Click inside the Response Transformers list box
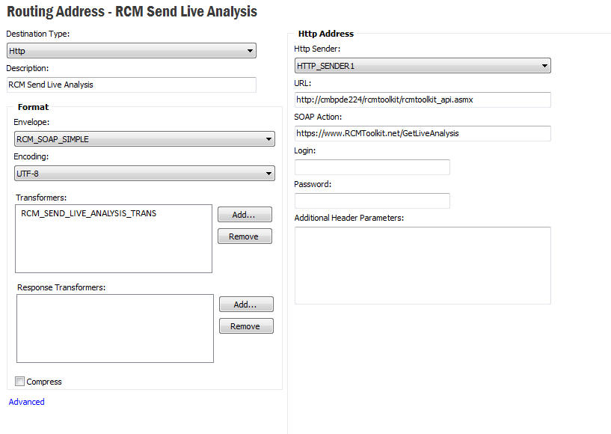This screenshot has height=434, width=611. (x=114, y=328)
